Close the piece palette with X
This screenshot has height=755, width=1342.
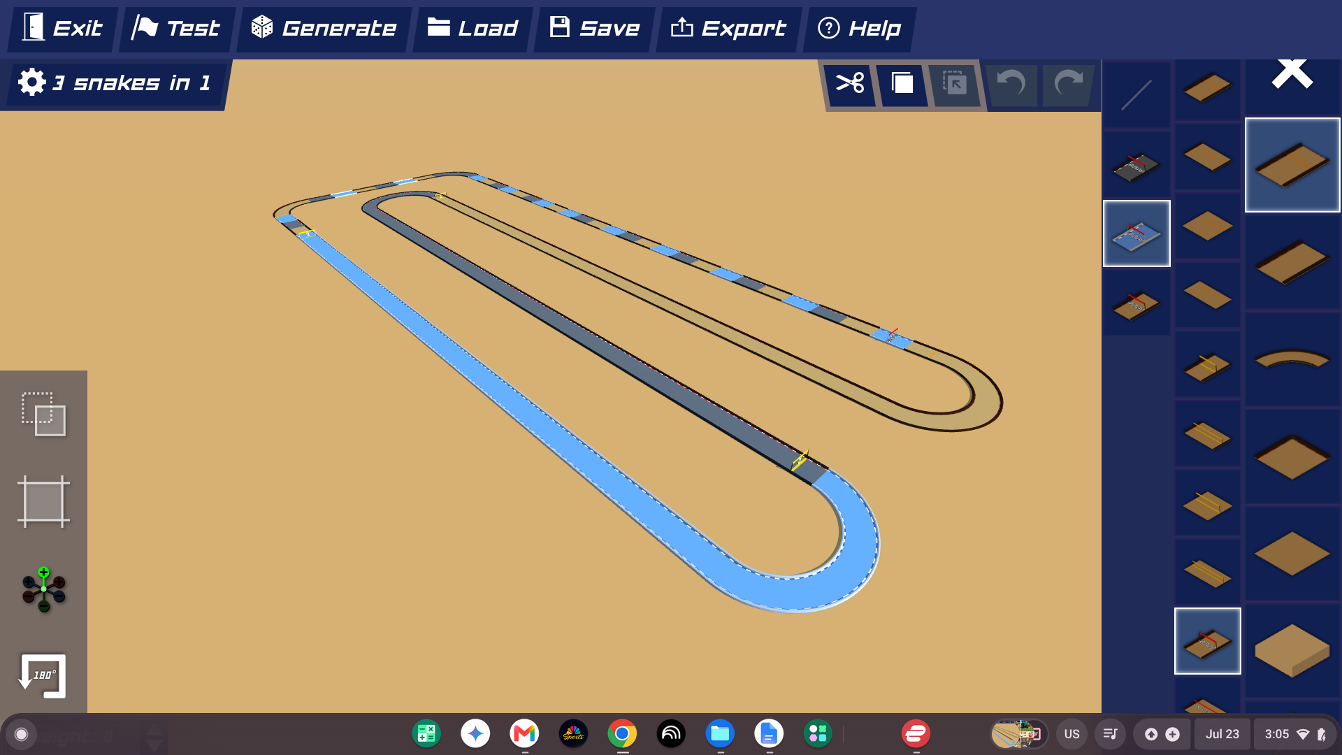coord(1292,73)
